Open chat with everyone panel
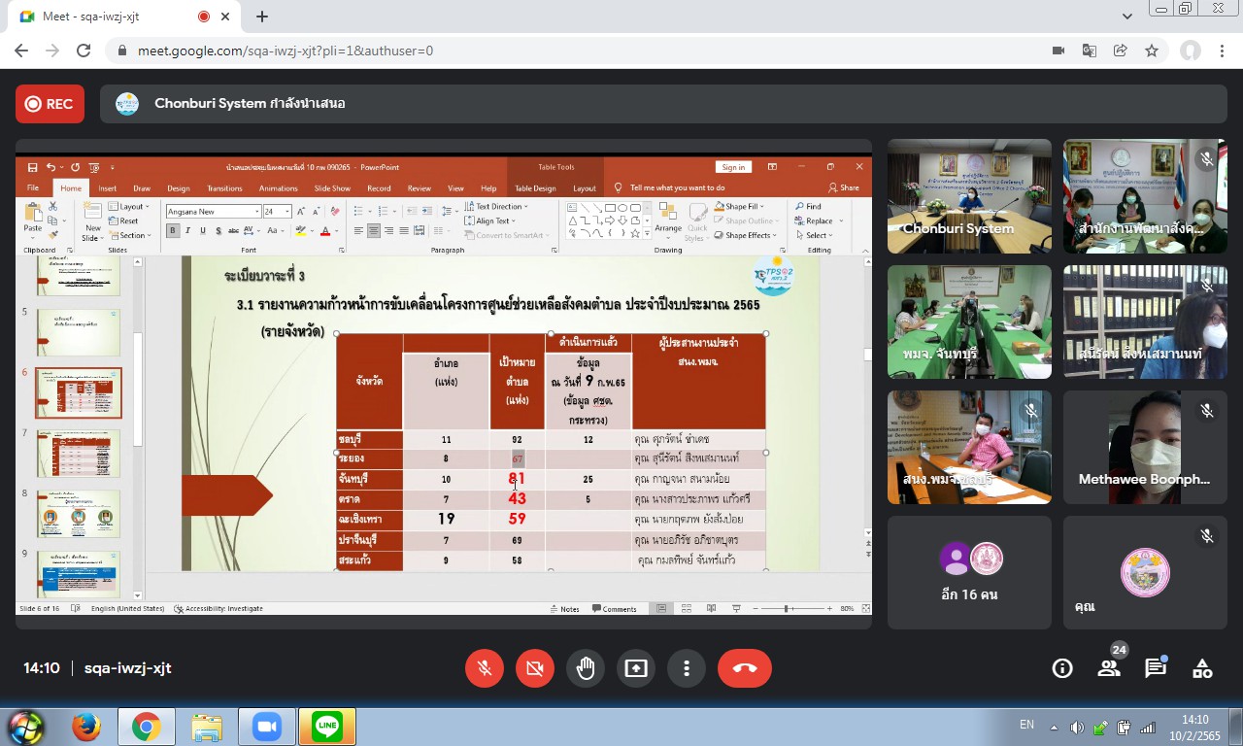Viewport: 1243px width, 746px height. click(1155, 668)
